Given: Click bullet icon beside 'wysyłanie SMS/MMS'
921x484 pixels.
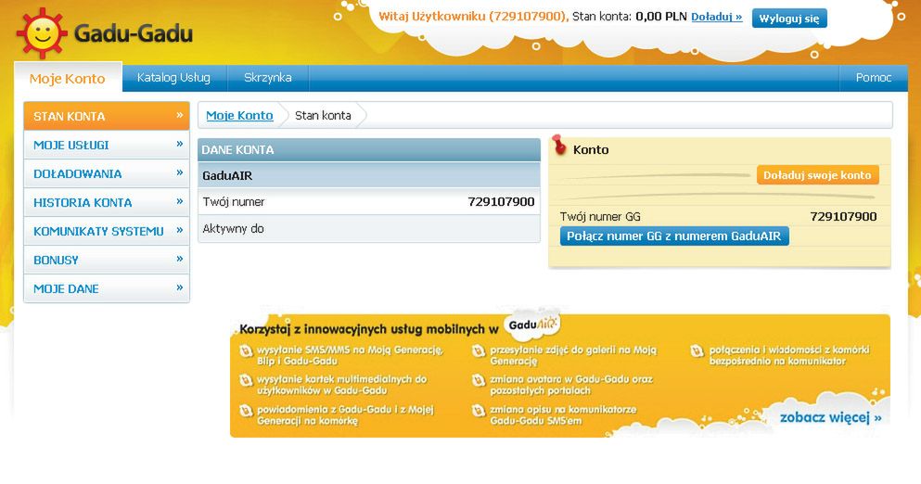Looking at the screenshot, I should [246, 351].
